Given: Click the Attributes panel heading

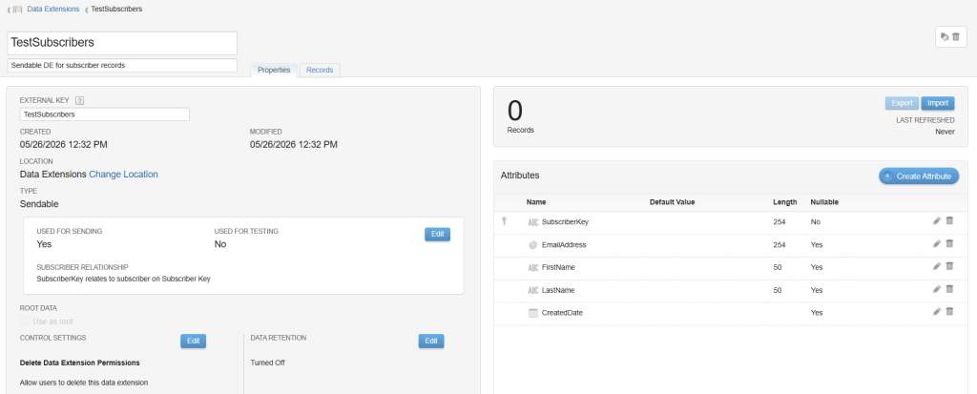Looking at the screenshot, I should coord(520,176).
